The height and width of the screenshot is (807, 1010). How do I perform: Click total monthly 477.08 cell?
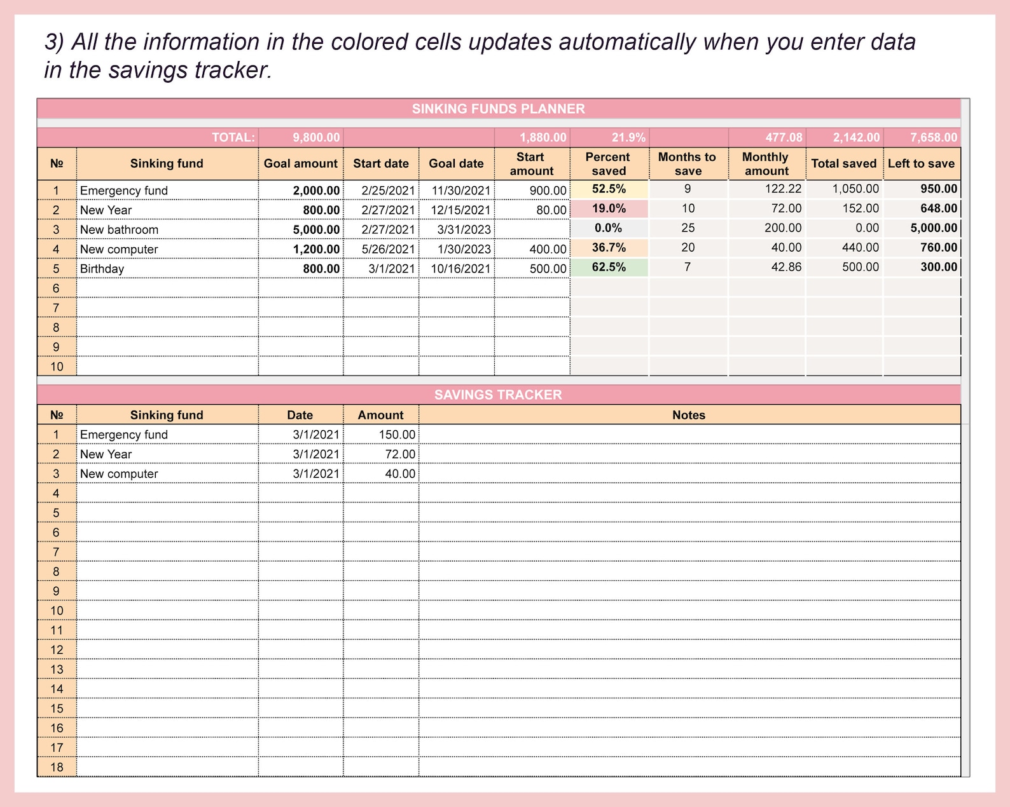point(767,137)
